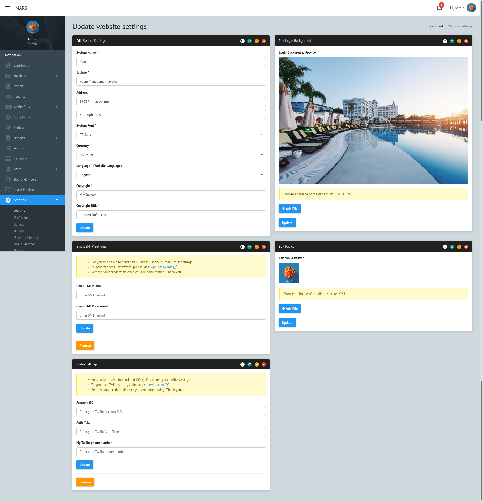The image size is (483, 502).
Task: Open the App passwords link
Action: [x=162, y=267]
